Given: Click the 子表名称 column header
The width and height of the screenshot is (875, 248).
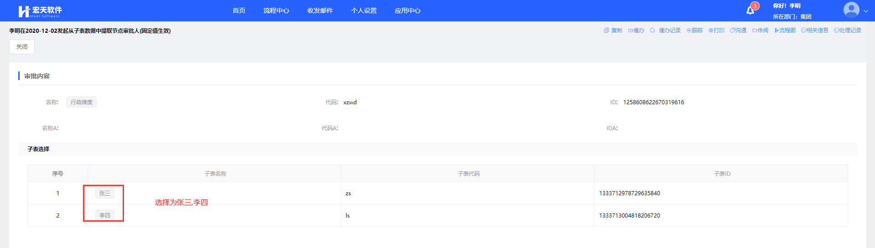Looking at the screenshot, I should (215, 174).
